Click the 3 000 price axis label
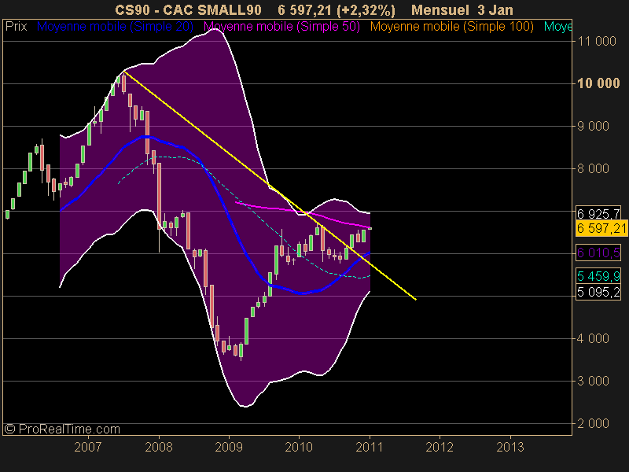This screenshot has height=472, width=629. click(593, 381)
